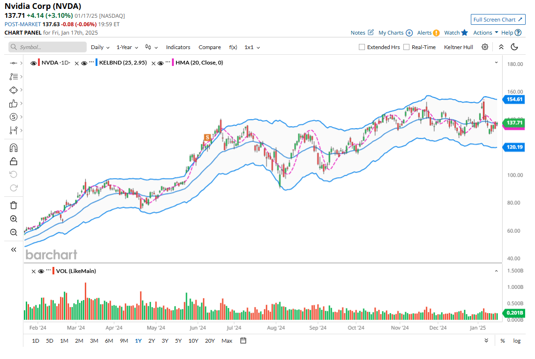535x359 pixels.
Task: Click the zoom in magnifier icon
Action: tap(14, 219)
